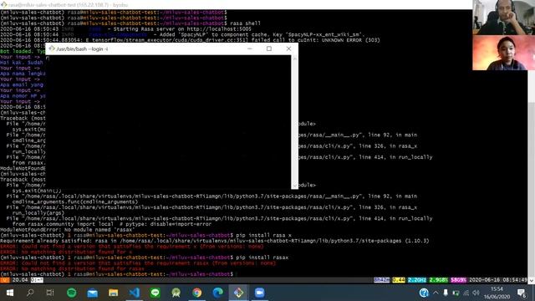Click the byobu CPU frequency indicator
The height and width of the screenshot is (301, 535).
point(417,280)
